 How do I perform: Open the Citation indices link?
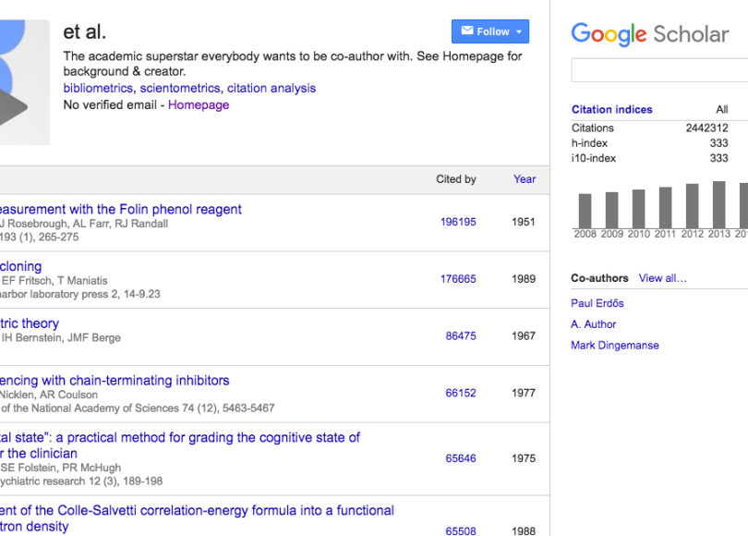point(611,109)
